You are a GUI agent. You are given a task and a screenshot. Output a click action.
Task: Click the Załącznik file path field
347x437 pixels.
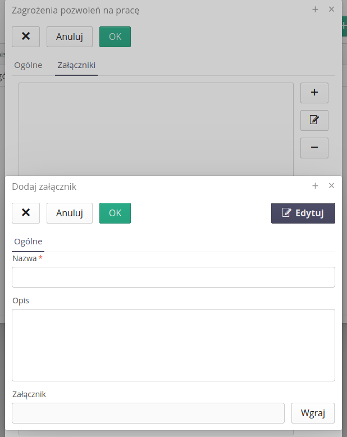tap(148, 413)
